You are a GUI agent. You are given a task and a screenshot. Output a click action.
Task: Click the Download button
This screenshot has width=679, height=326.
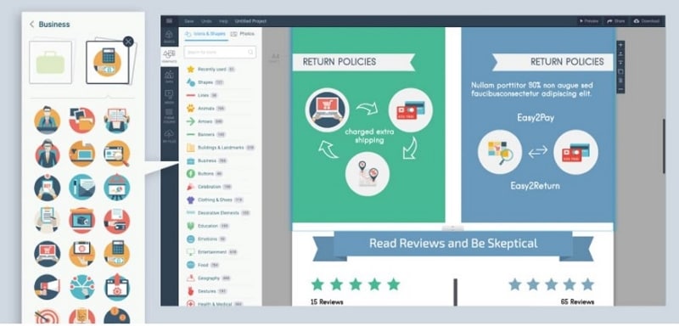[646, 21]
